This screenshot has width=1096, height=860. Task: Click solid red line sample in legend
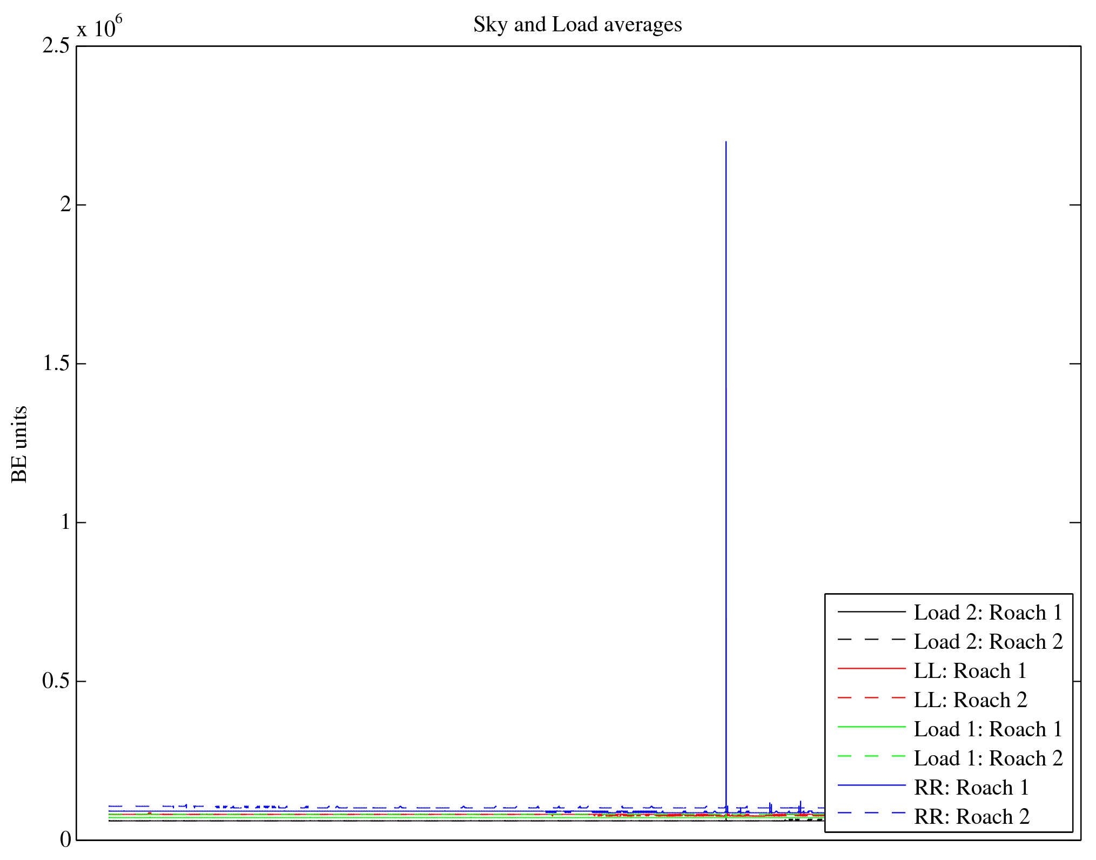(x=871, y=669)
